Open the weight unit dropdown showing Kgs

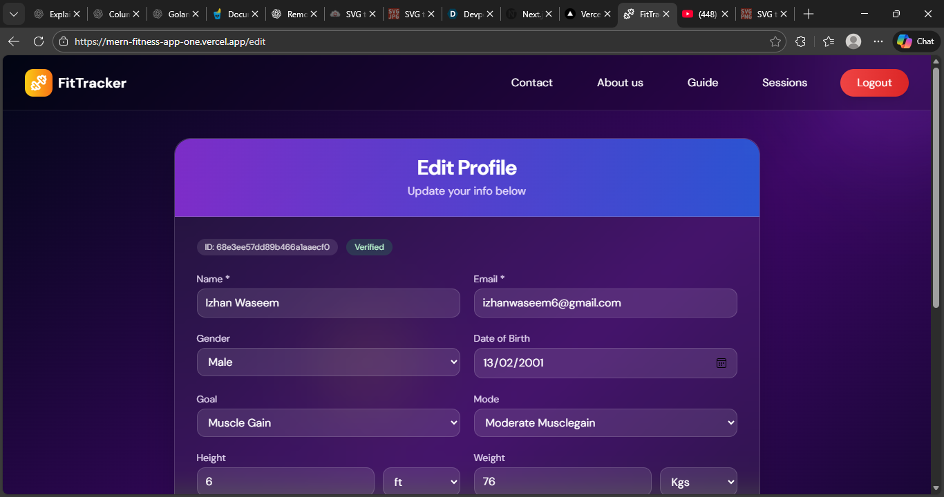point(699,482)
